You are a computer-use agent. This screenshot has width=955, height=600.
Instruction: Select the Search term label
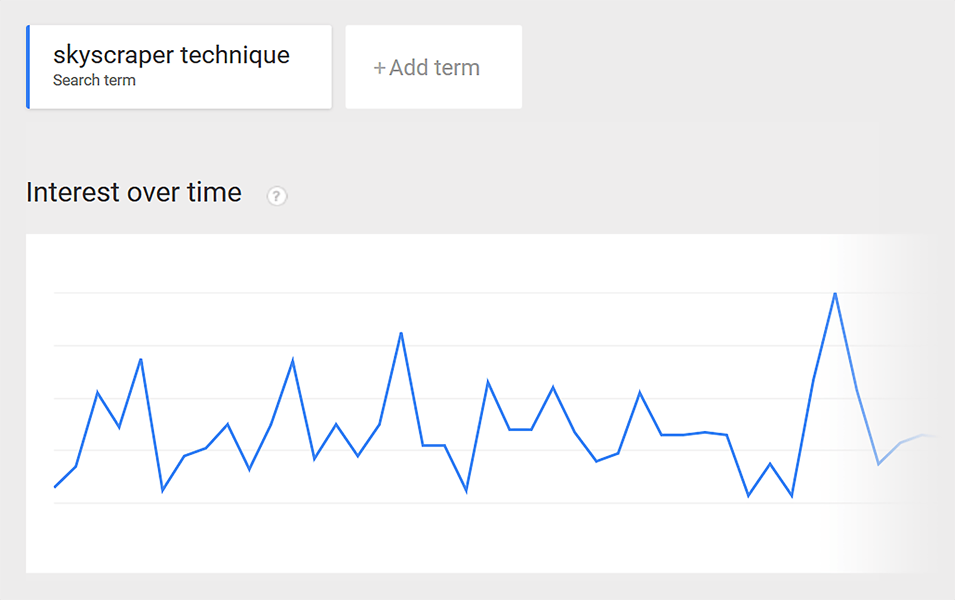[94, 80]
